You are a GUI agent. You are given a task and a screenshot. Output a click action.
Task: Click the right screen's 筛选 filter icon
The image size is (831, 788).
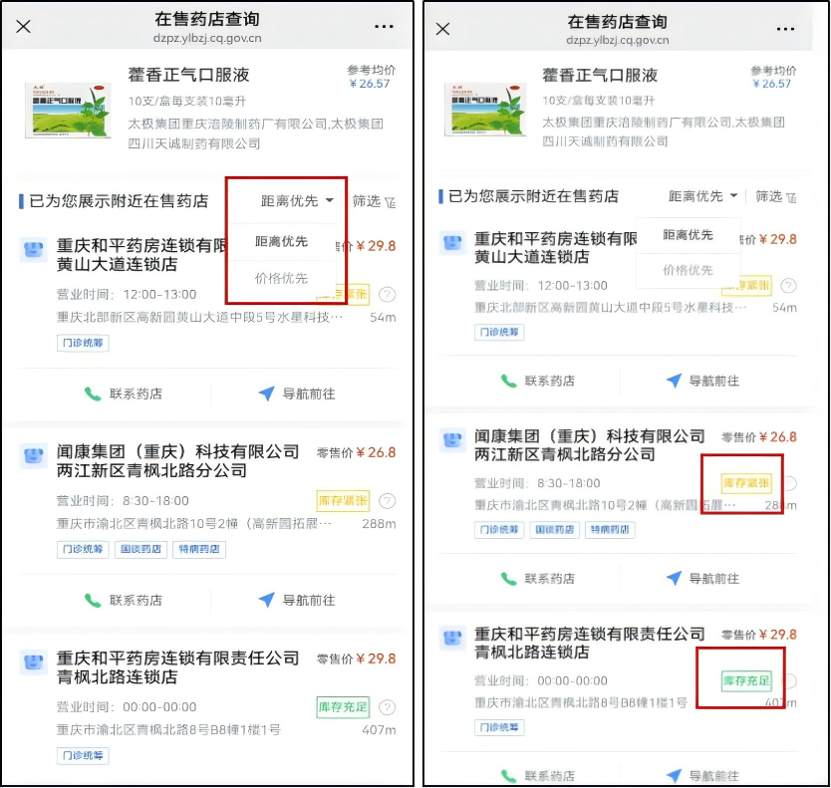(x=791, y=197)
